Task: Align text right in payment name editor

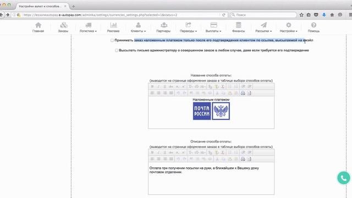Action: [x=165, y=93]
